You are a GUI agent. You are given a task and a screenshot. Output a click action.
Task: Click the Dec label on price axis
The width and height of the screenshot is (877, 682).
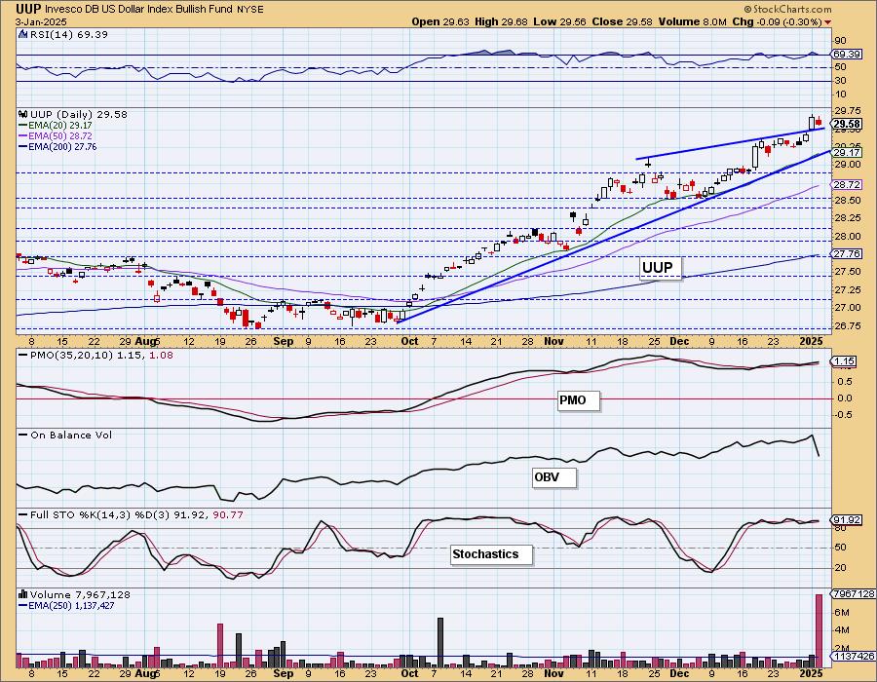[679, 341]
